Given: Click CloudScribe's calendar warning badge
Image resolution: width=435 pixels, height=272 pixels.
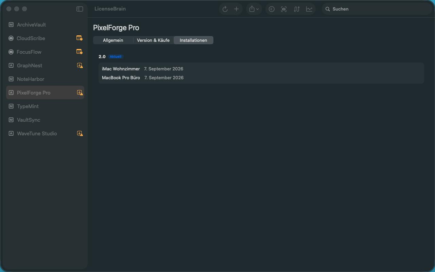Looking at the screenshot, I should tap(79, 38).
